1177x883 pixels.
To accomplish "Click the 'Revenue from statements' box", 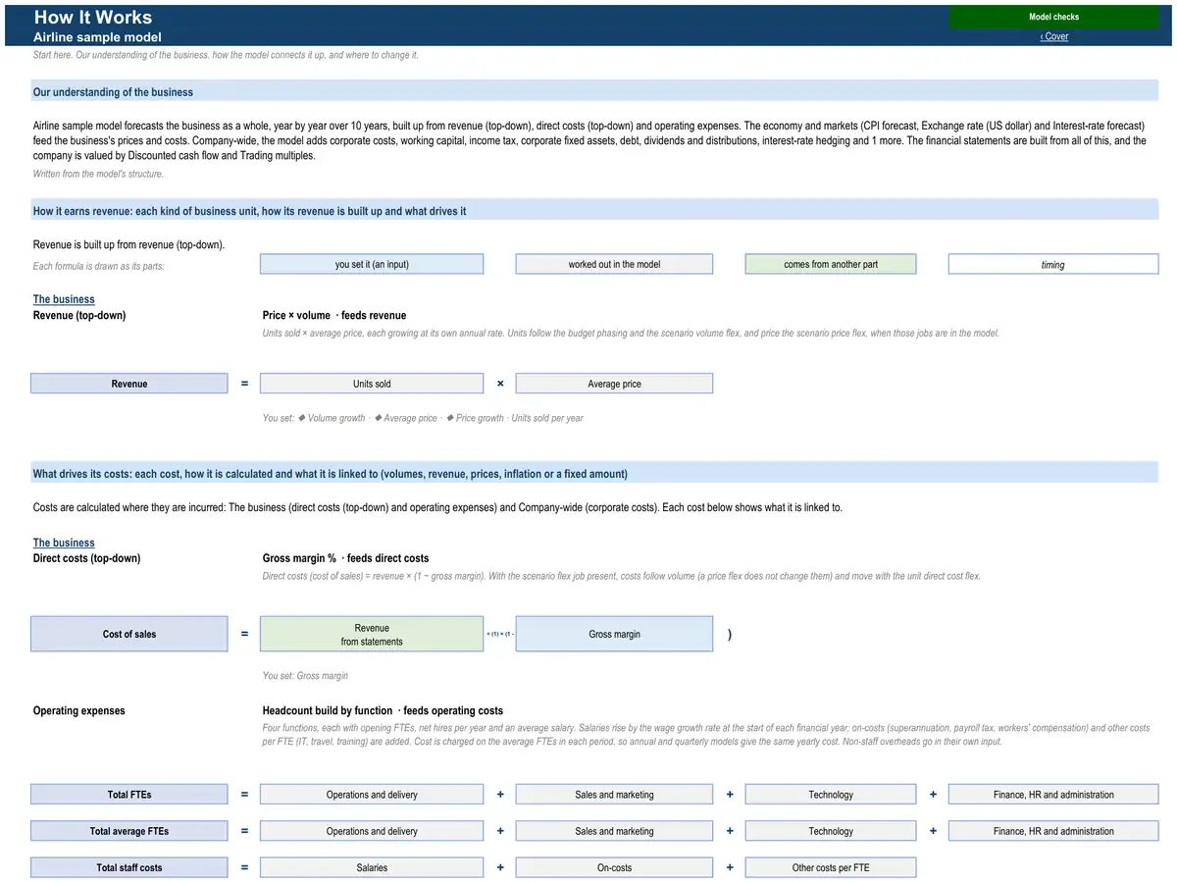I will click(x=372, y=634).
